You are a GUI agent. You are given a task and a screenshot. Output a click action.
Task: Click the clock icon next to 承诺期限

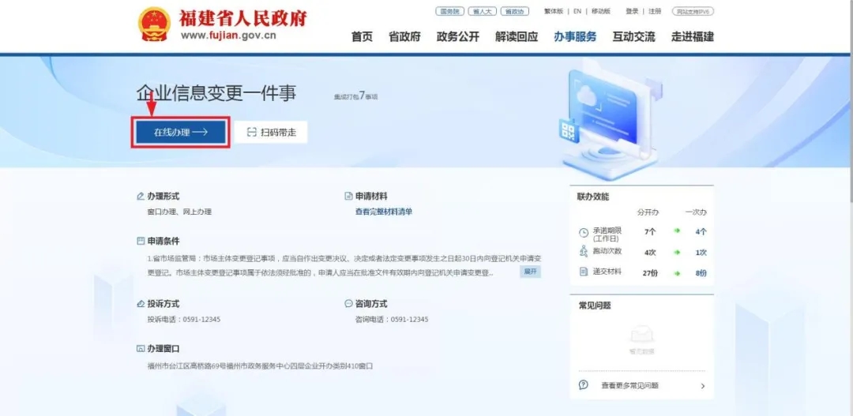point(583,233)
